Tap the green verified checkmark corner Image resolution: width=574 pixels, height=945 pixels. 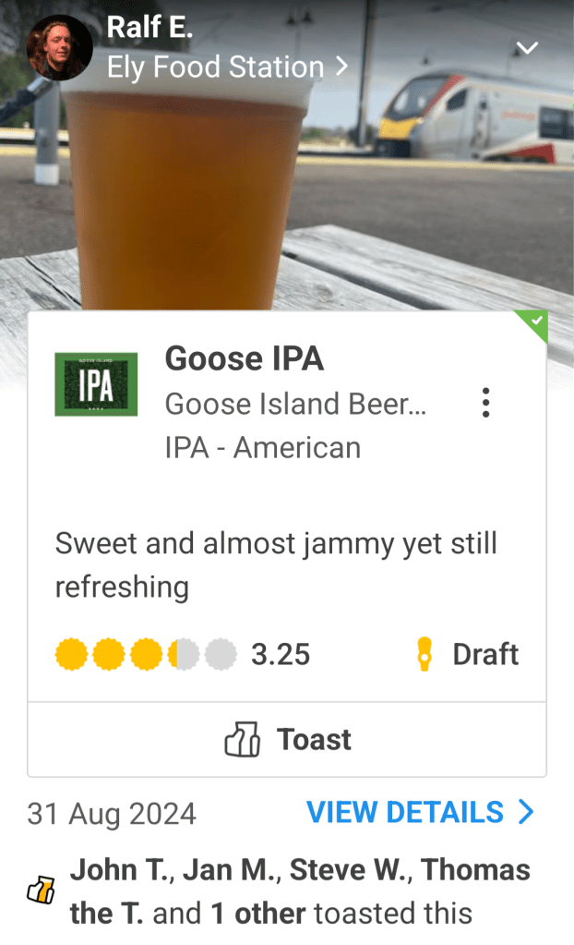(x=535, y=323)
